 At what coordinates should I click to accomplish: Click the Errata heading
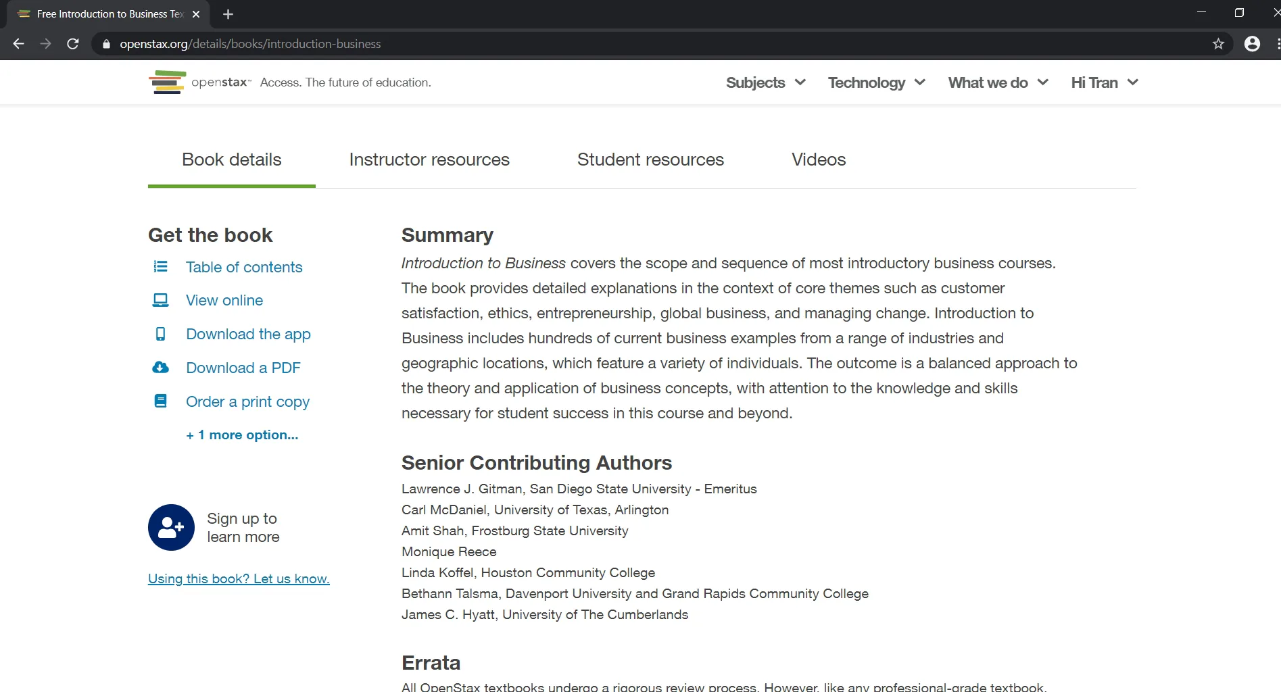tap(431, 663)
